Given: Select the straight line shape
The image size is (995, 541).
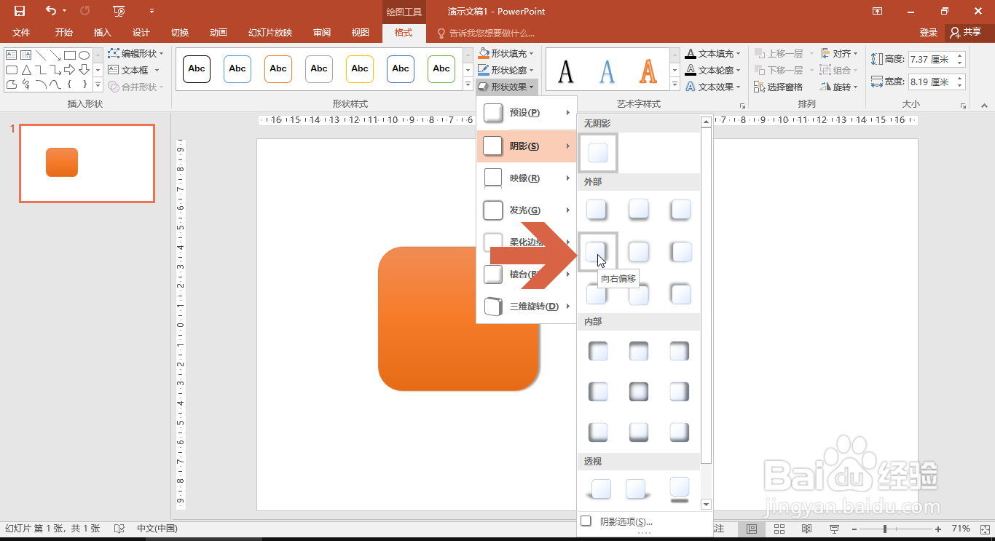Looking at the screenshot, I should pyautogui.click(x=41, y=55).
